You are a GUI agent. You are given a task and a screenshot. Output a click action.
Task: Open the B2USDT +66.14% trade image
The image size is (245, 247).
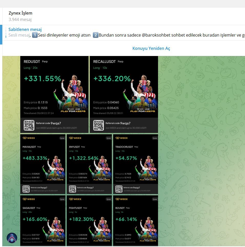[x=136, y=220]
